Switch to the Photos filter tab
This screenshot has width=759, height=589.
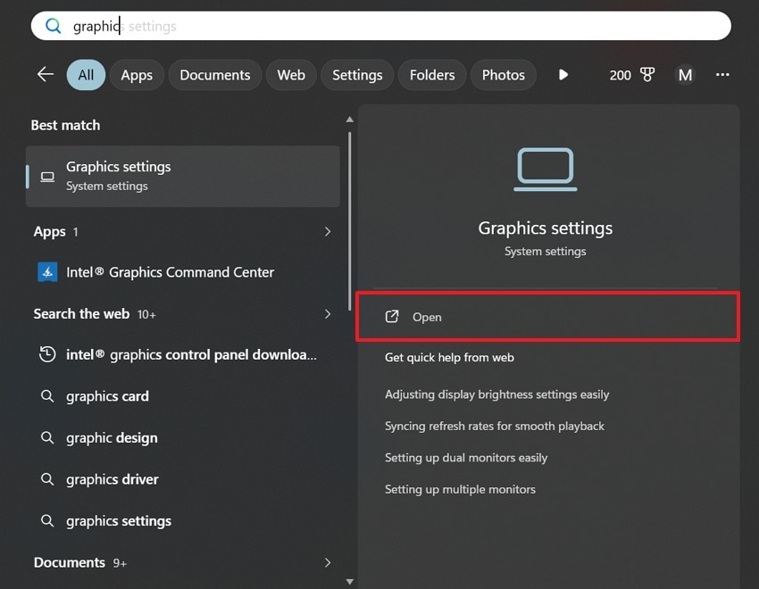click(503, 75)
